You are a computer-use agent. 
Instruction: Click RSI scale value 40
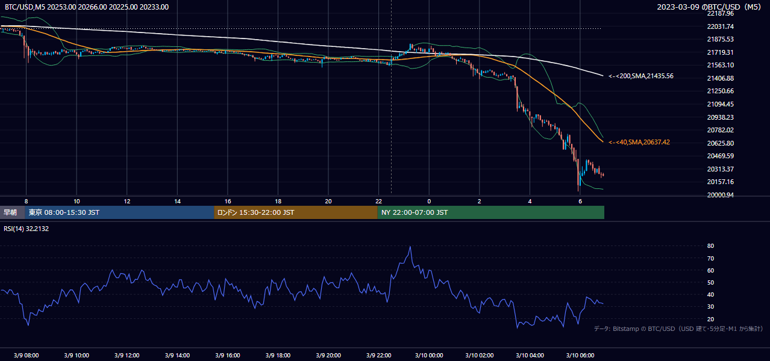pos(710,294)
